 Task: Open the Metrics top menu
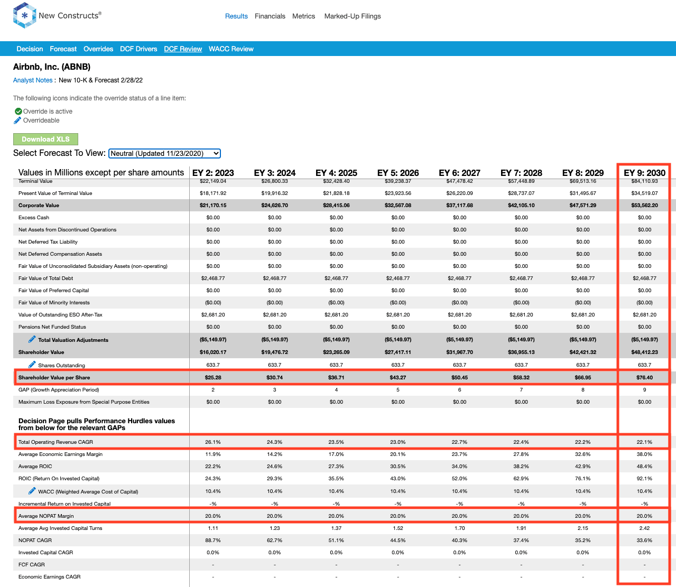(303, 16)
